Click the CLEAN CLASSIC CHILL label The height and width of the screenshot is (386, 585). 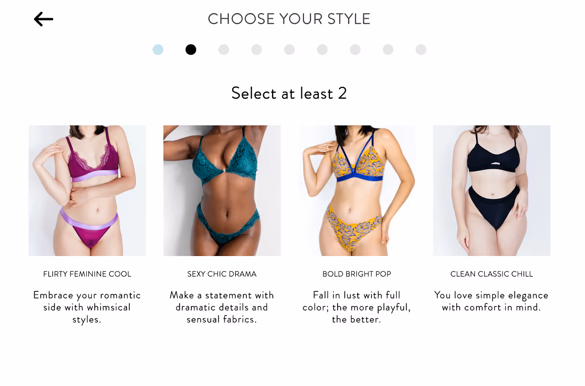(492, 274)
